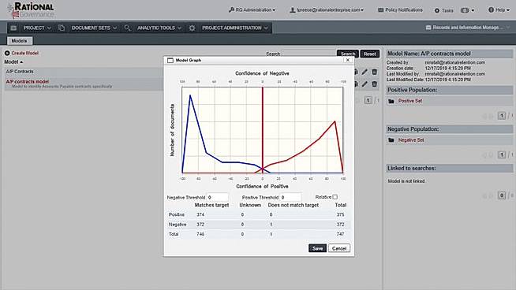This screenshot has height=290, width=516.
Task: Open the ANALYTIC TOOLS menu
Action: pos(159,28)
